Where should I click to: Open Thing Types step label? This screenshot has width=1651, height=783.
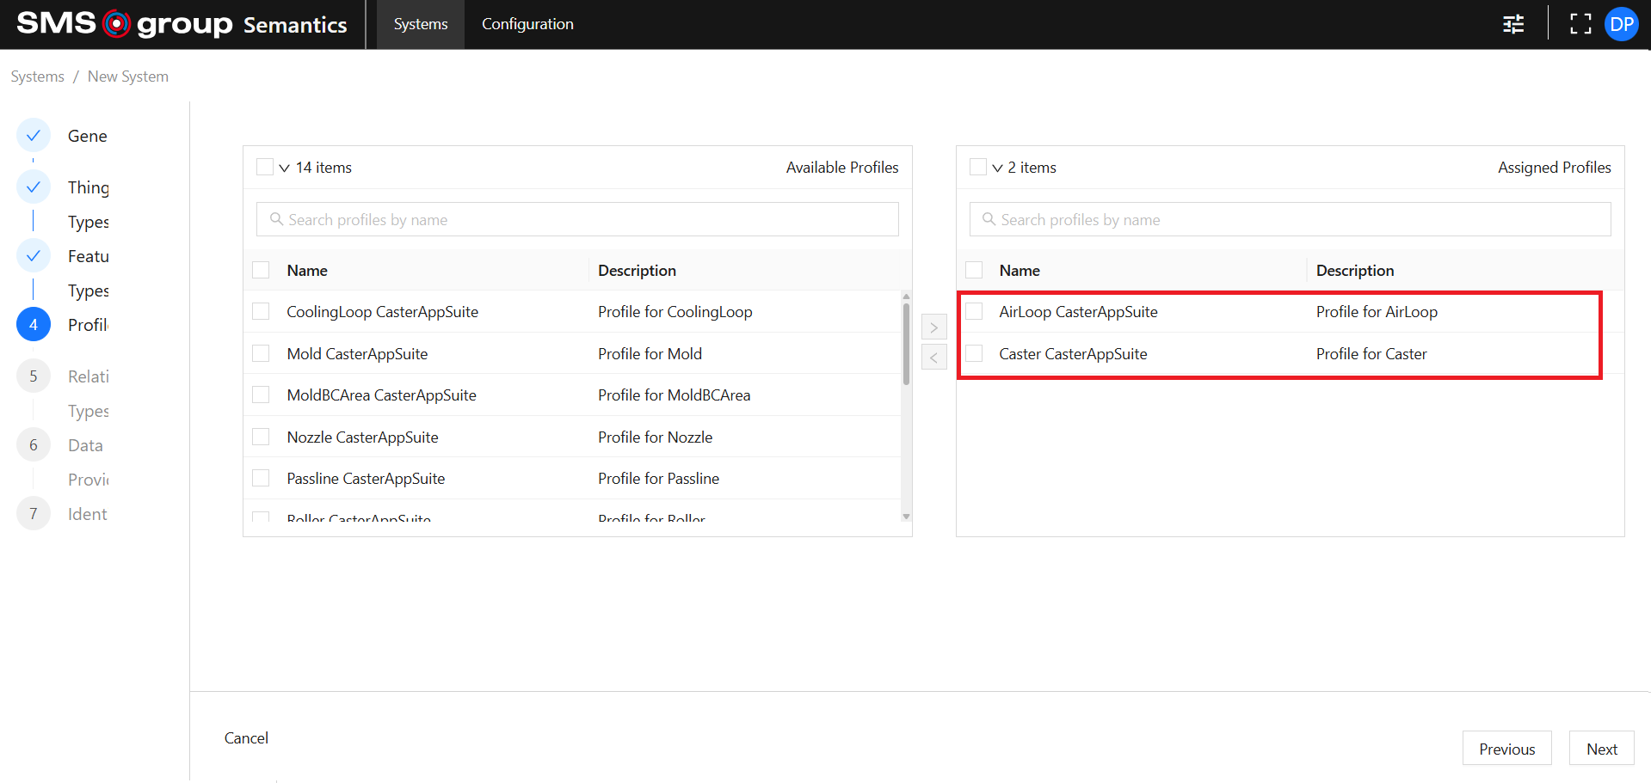coord(89,205)
